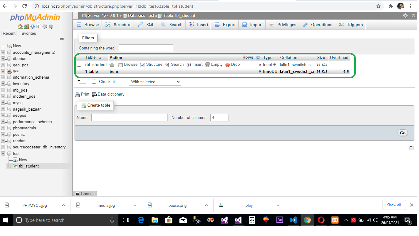The height and width of the screenshot is (236, 419).
Task: Open the phpMyAdmin home icon
Action: pos(20,27)
